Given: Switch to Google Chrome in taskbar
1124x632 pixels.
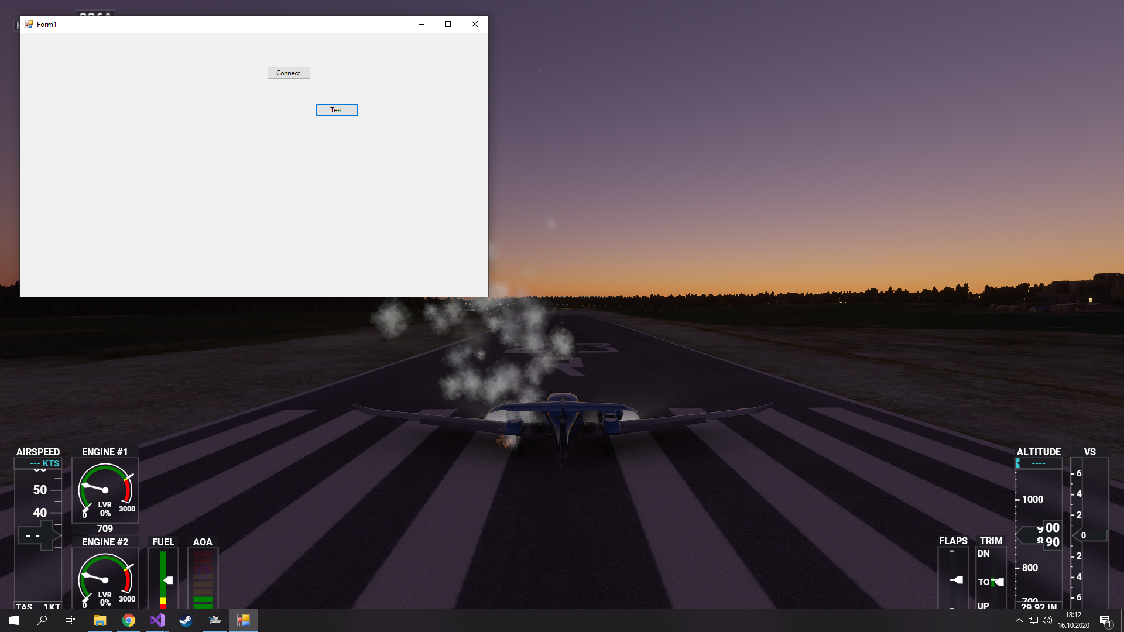Looking at the screenshot, I should point(128,620).
